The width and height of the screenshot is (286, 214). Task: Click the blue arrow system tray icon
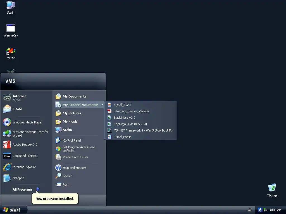[x=260, y=210]
